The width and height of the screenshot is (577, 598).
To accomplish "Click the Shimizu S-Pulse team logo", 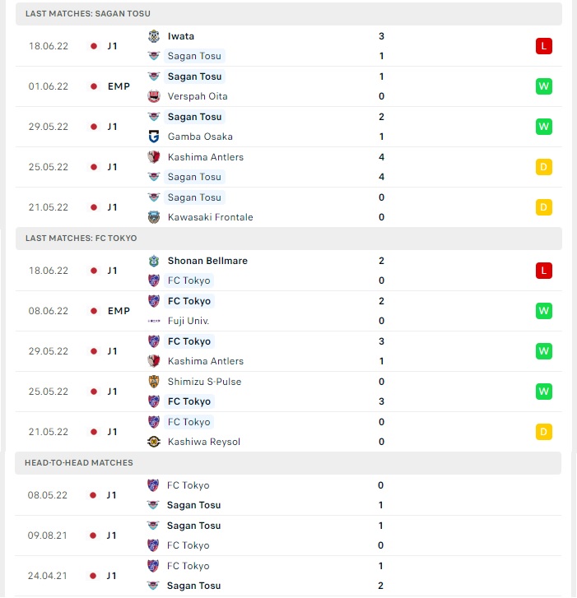I will click(x=154, y=382).
